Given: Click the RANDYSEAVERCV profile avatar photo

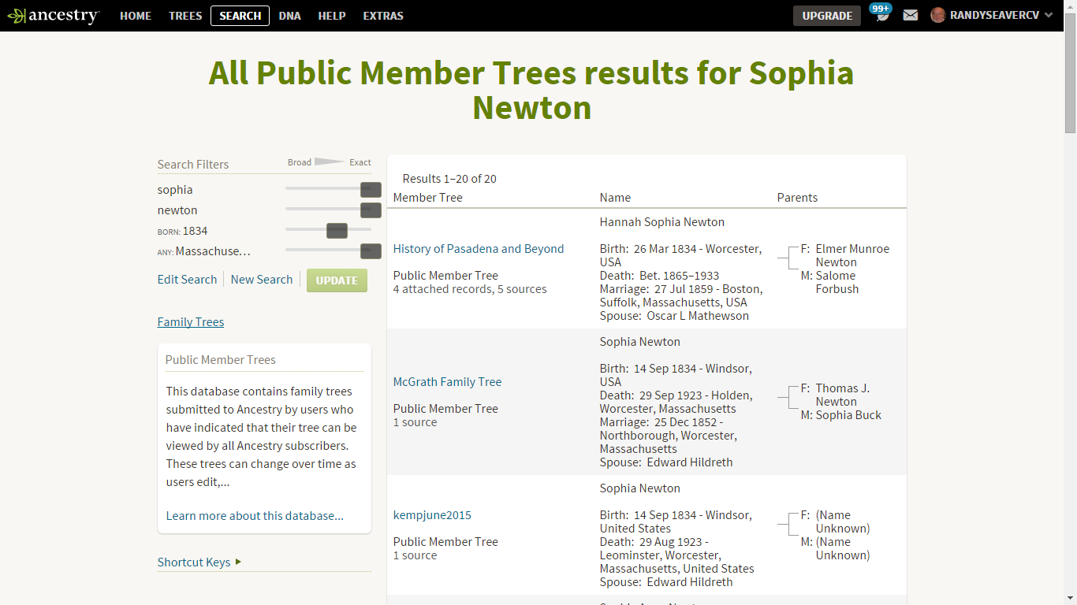Looking at the screenshot, I should click(936, 15).
